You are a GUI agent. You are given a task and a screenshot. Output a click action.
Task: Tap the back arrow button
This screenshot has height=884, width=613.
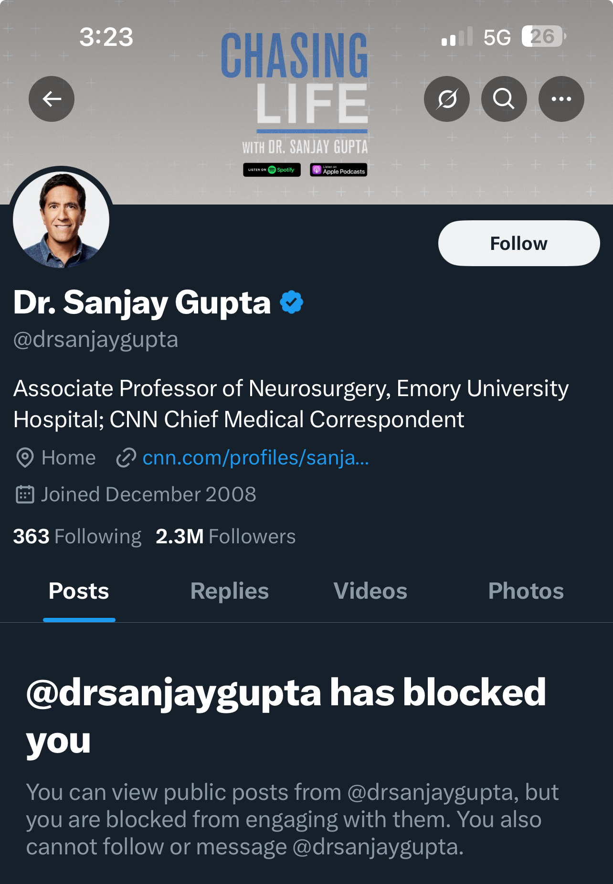coord(52,99)
